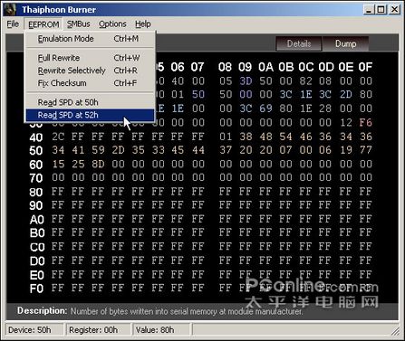Click row label 40
The height and width of the screenshot is (341, 405).
36,137
